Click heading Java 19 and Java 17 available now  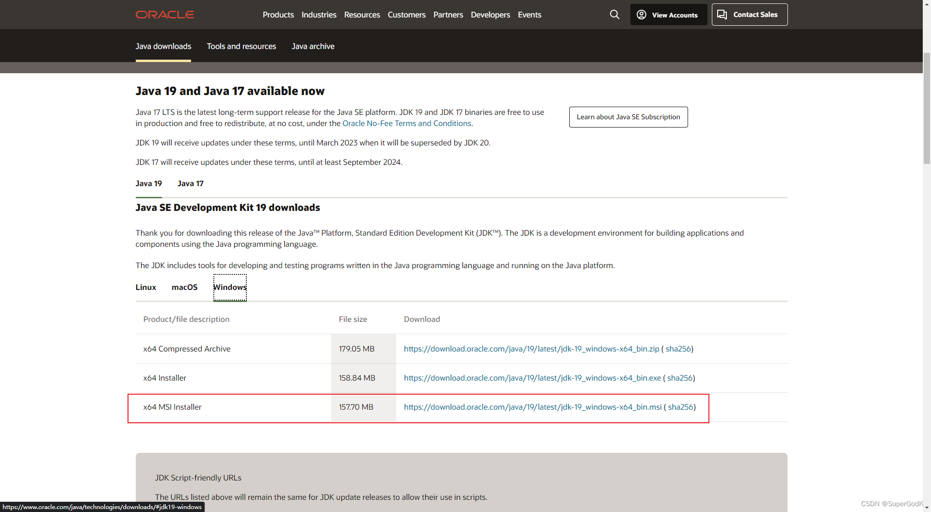(230, 91)
